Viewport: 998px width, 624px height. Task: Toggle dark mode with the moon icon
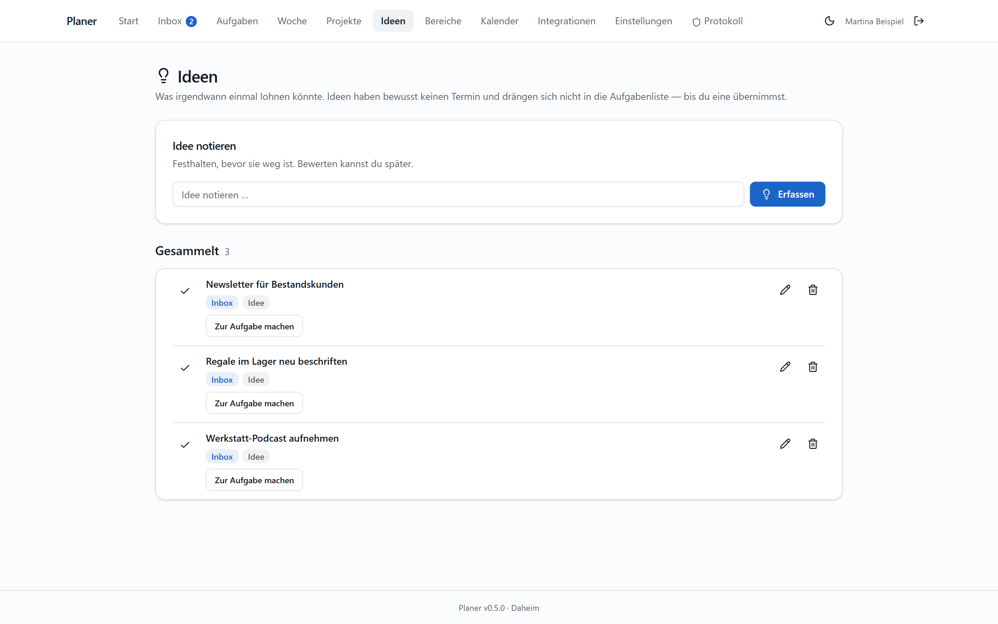point(829,21)
